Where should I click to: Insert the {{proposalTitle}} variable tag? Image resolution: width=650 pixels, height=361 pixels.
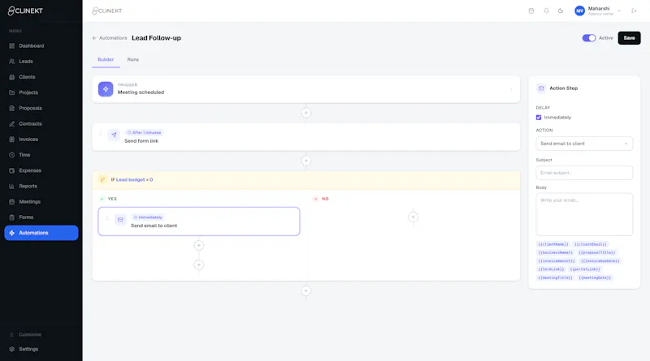pyautogui.click(x=597, y=252)
